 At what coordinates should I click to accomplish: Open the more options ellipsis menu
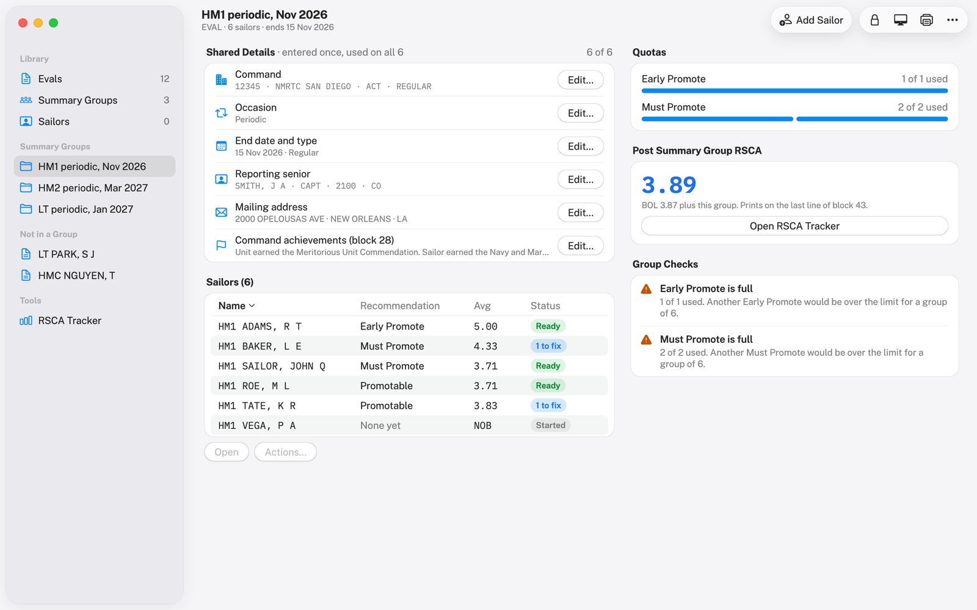[x=952, y=20]
